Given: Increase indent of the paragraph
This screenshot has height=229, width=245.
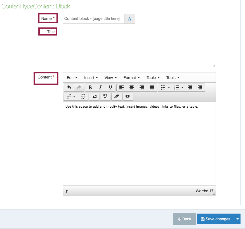Looking at the screenshot, I should (x=200, y=88).
